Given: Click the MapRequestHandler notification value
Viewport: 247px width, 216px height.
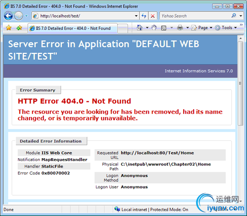Looking at the screenshot, I should click(x=64, y=160).
